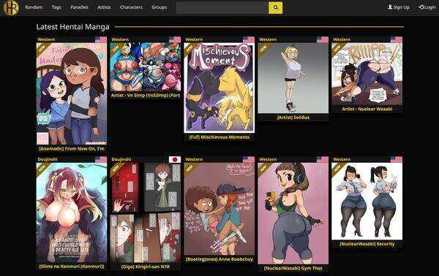The height and width of the screenshot is (276, 439).
Task: Click the flag icon on the Nuclear Wasabi artist card
Action: (397, 39)
